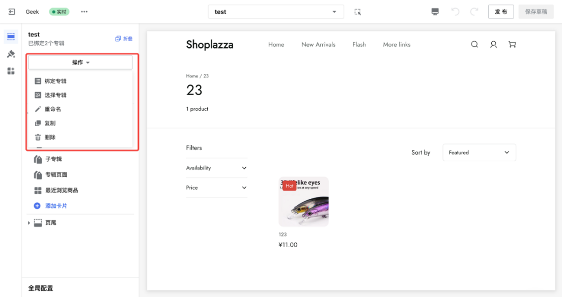Open the storefront shopping cart icon
Screen dimensions: 562x297
point(512,44)
